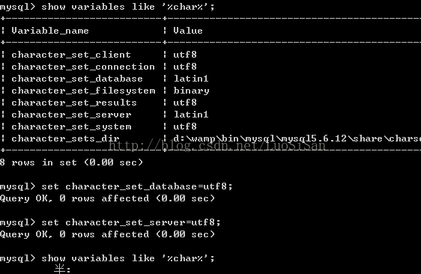Select the character_set_filesystem variable name

click(83, 91)
